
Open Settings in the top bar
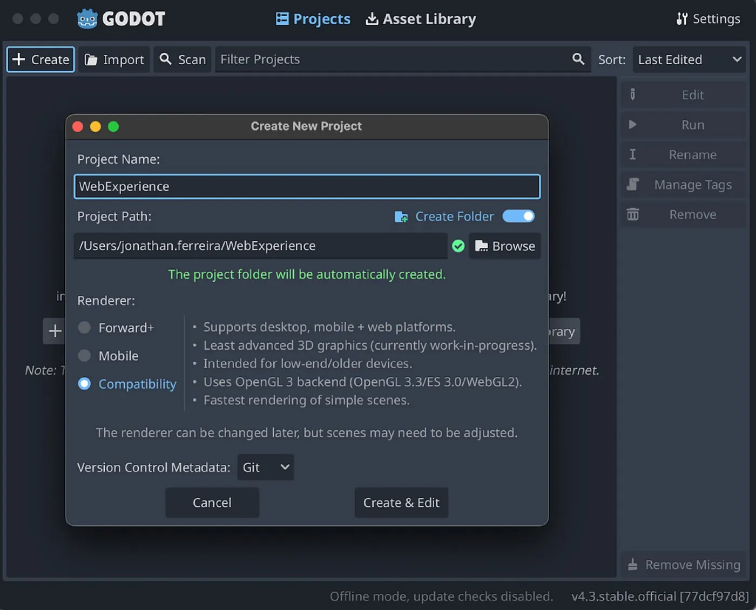[708, 19]
